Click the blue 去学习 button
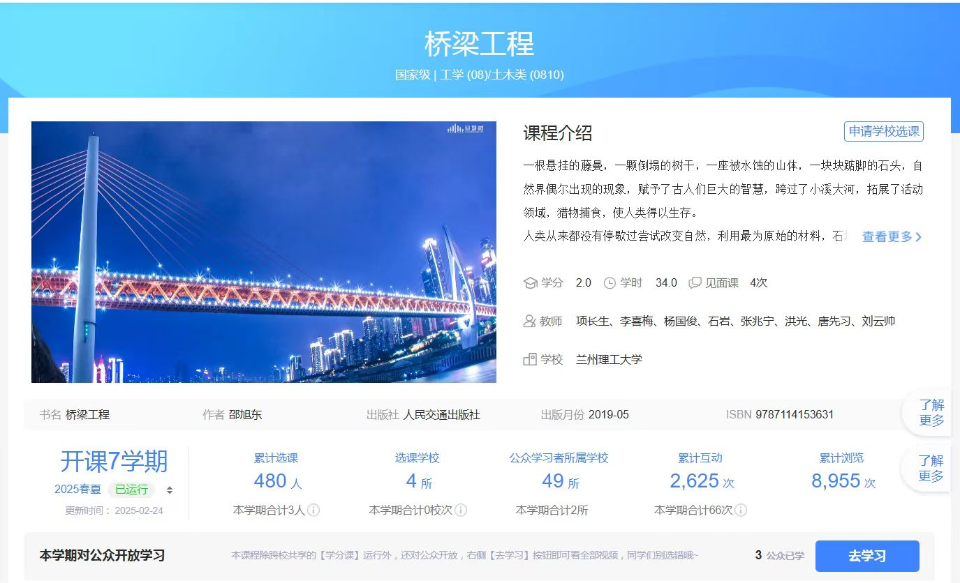 click(x=867, y=556)
